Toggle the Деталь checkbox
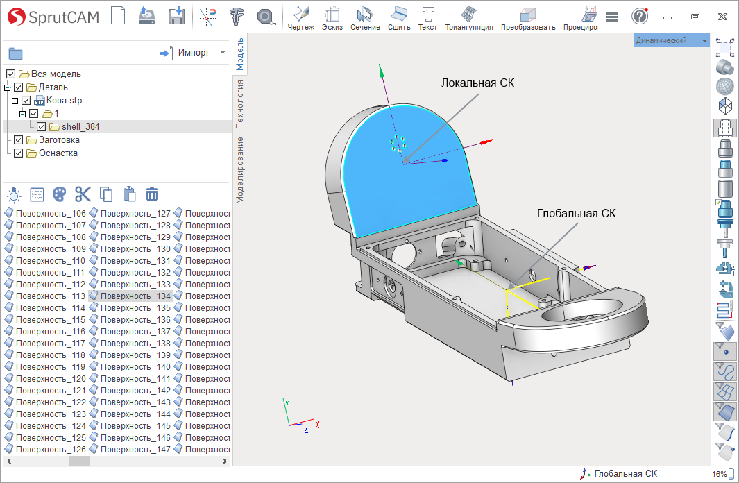Screen dimensions: 739x483 pyautogui.click(x=18, y=87)
